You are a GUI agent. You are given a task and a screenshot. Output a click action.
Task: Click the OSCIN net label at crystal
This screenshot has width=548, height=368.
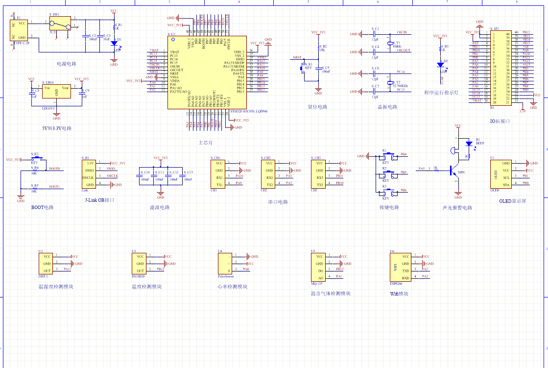tap(402, 32)
